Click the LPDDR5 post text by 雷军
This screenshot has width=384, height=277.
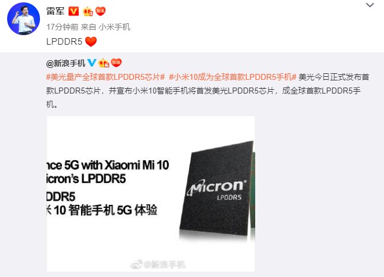point(64,42)
